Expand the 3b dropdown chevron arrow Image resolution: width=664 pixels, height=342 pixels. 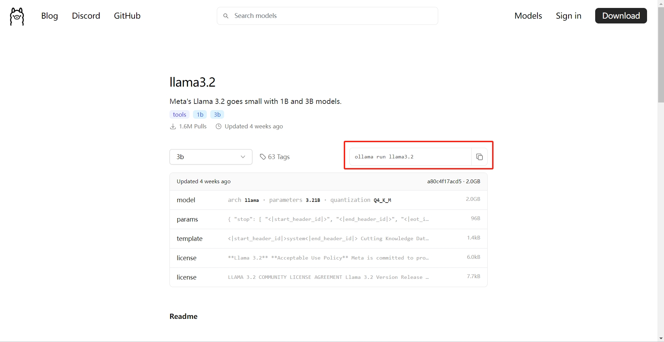(243, 157)
